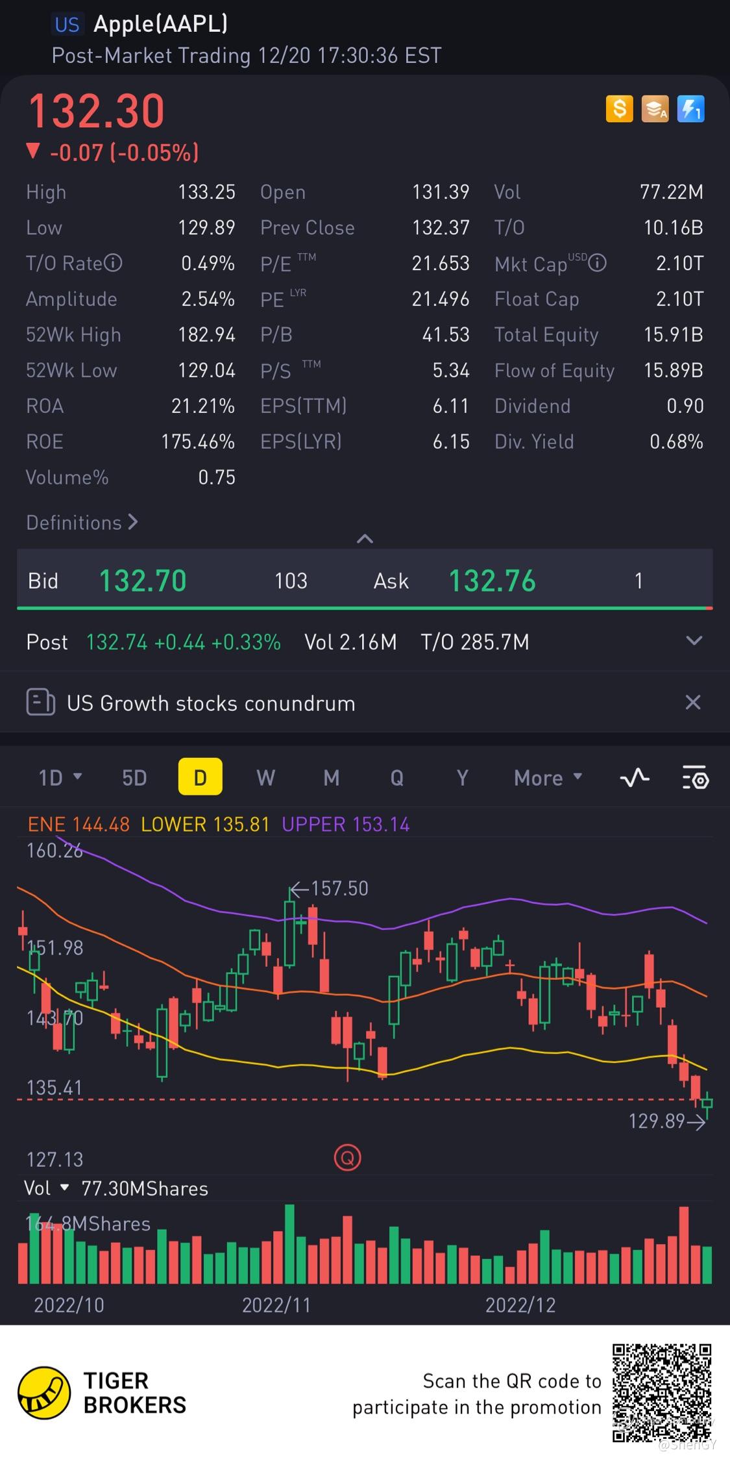Open the More timeframes dropdown
This screenshot has width=730, height=1461.
(x=548, y=777)
